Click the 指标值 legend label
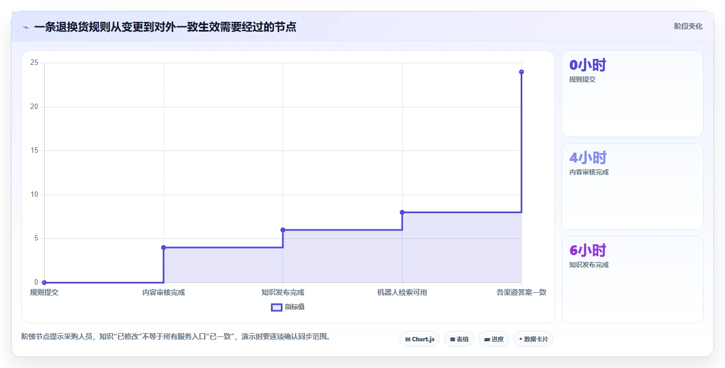725x368 pixels. coord(294,307)
